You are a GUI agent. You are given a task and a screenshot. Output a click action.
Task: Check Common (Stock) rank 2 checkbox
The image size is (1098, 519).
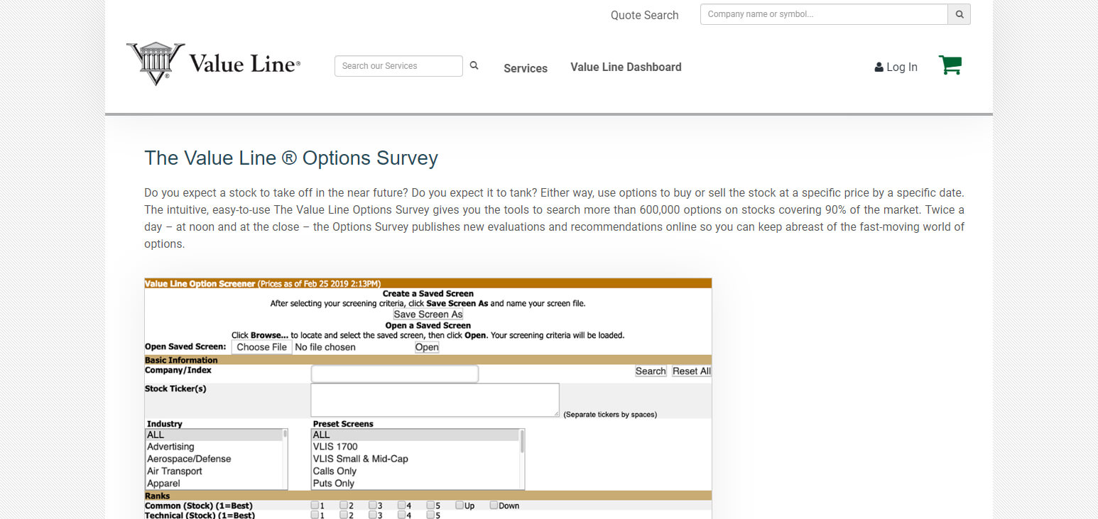pos(344,506)
